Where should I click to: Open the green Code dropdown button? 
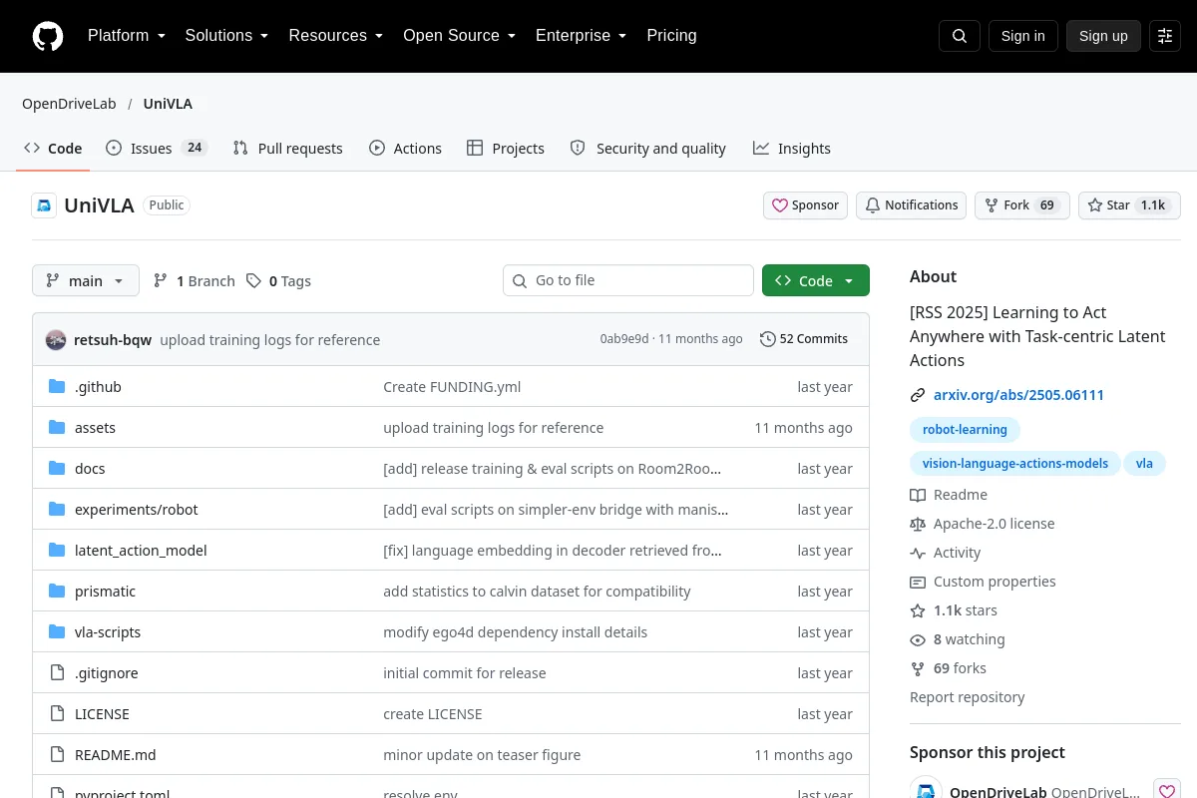(x=816, y=281)
